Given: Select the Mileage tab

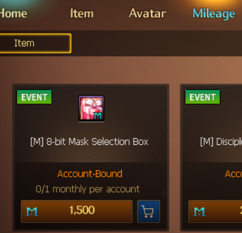Looking at the screenshot, I should click(x=214, y=14).
